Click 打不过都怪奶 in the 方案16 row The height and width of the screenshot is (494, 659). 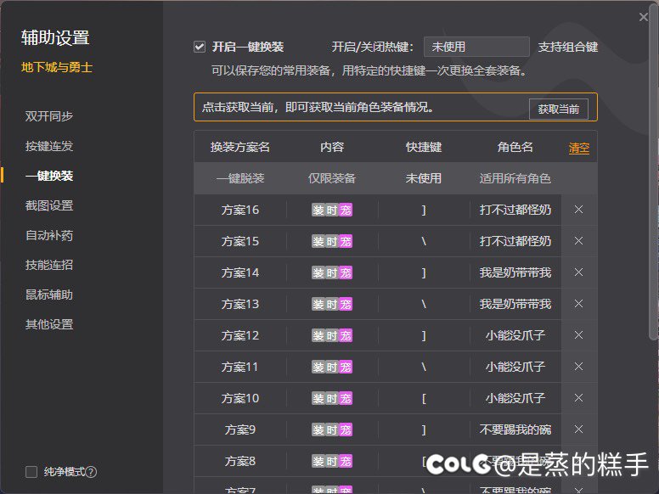(515, 210)
